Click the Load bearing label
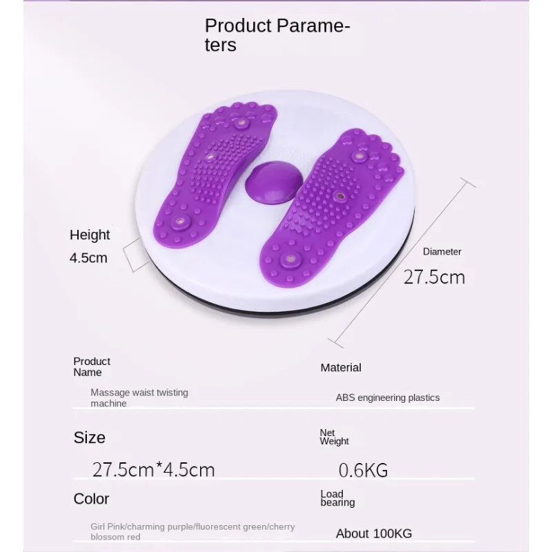Image resolution: width=552 pixels, height=552 pixels. (337, 497)
